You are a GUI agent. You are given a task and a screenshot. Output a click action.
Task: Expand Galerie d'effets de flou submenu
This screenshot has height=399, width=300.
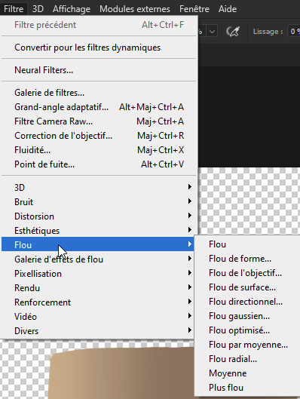pyautogui.click(x=98, y=259)
